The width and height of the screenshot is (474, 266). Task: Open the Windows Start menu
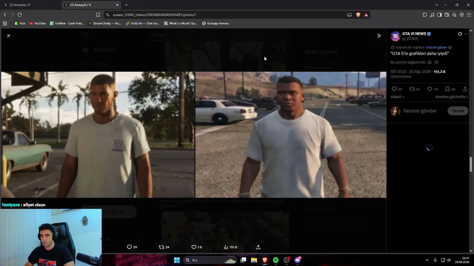pos(177,260)
